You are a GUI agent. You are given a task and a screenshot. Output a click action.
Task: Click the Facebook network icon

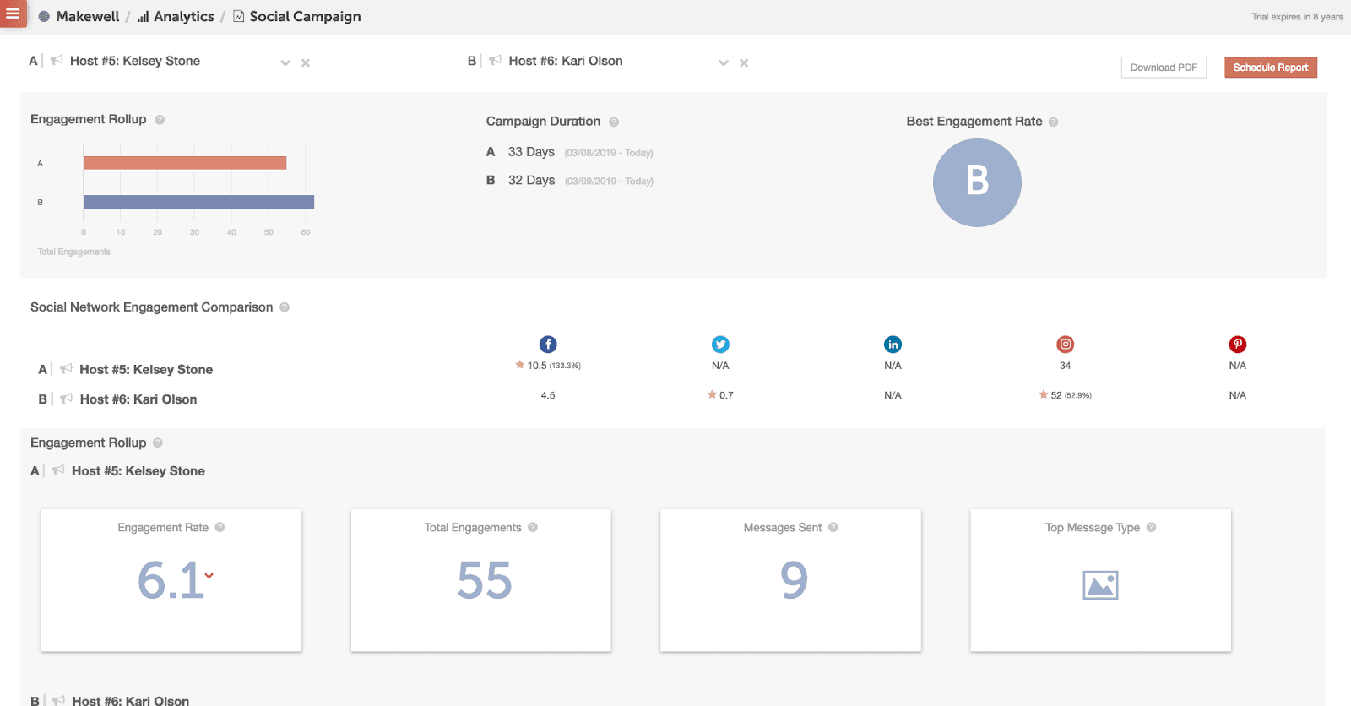click(548, 345)
